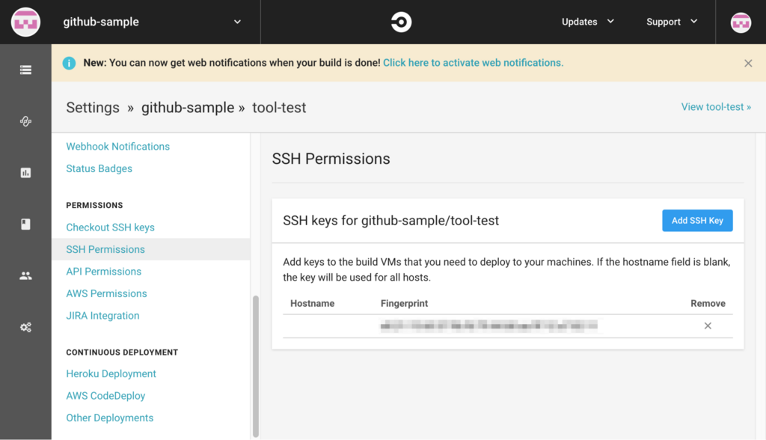Screen dimensions: 766x440
Task: Click the Hostname column header
Action: 312,303
